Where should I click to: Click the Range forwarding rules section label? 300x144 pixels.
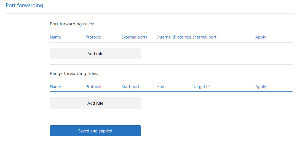point(74,74)
